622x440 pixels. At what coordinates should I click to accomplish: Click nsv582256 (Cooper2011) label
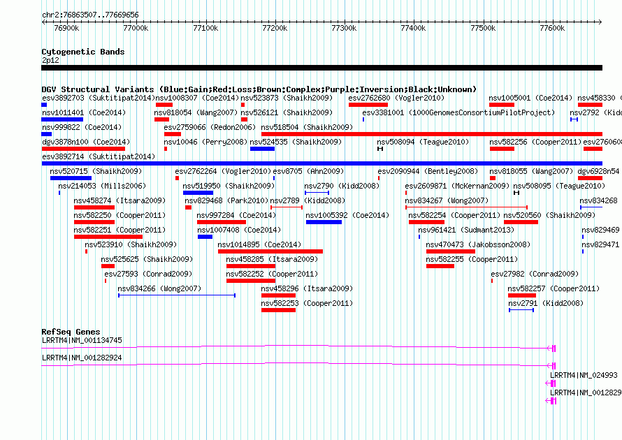[535, 142]
